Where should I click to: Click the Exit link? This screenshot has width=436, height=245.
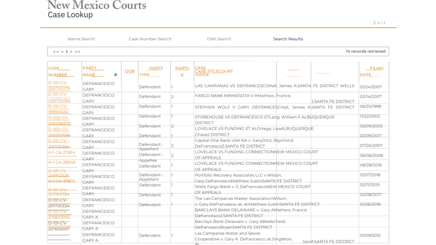pos(379,23)
